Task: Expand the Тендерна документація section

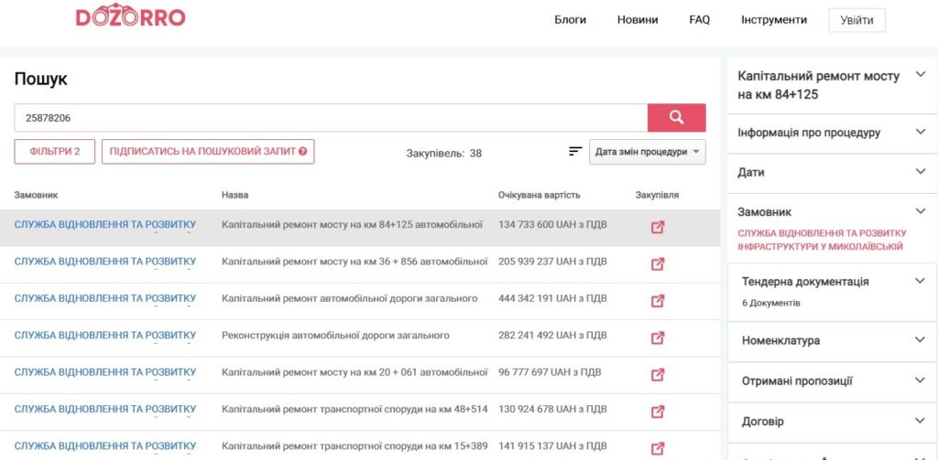Action: click(832, 282)
